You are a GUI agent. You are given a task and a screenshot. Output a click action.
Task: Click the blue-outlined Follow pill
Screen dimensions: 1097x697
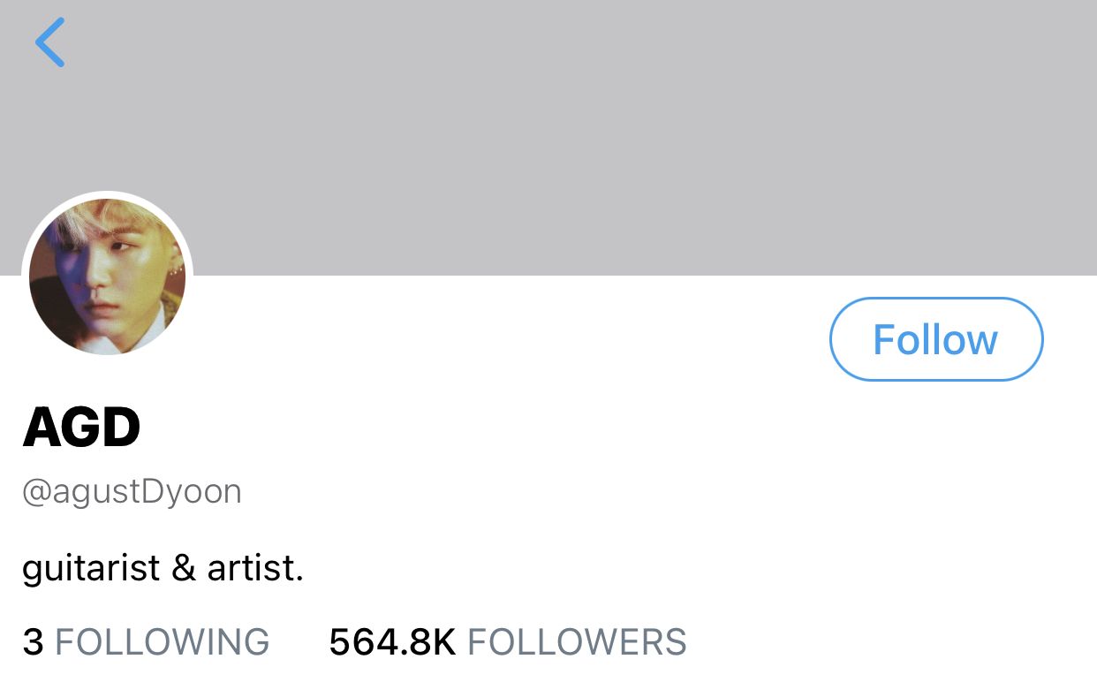click(935, 340)
